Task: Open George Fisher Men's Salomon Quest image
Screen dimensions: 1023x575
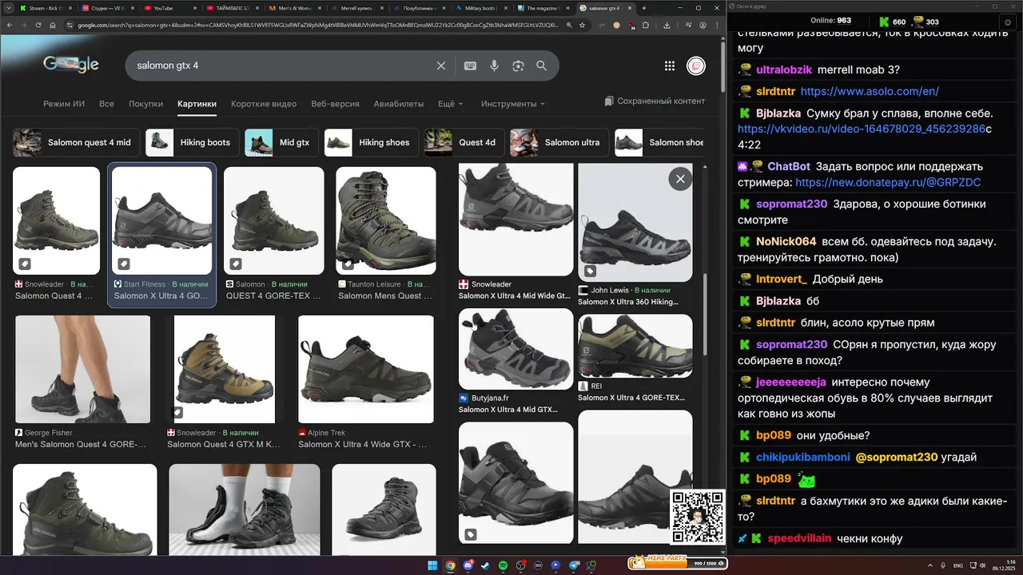Action: (82, 369)
